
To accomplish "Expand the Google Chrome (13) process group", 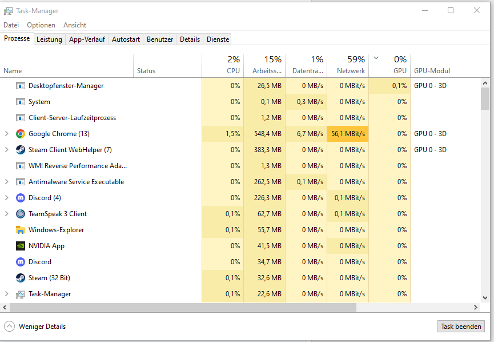I will (x=7, y=134).
